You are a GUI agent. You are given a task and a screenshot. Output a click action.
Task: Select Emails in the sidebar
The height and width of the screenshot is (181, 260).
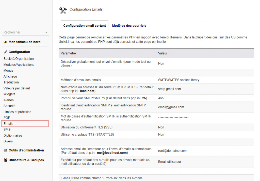(x=8, y=124)
